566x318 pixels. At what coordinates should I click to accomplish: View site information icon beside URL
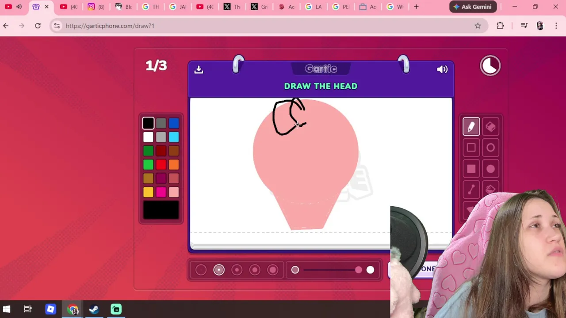[x=57, y=26]
